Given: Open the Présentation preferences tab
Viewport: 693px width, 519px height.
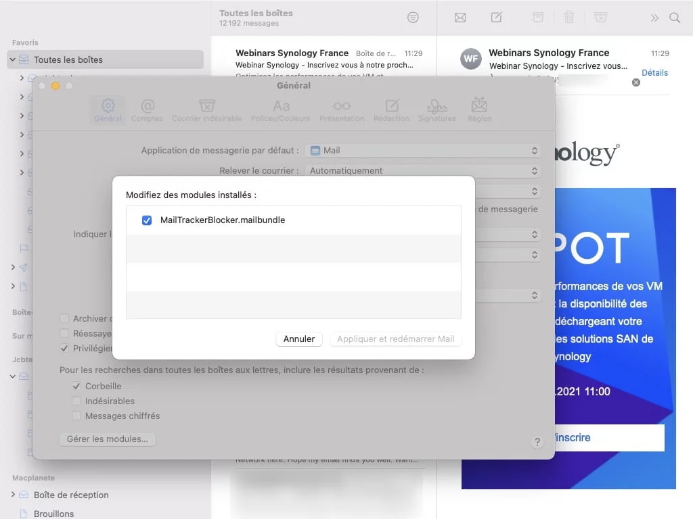Looking at the screenshot, I should [342, 110].
